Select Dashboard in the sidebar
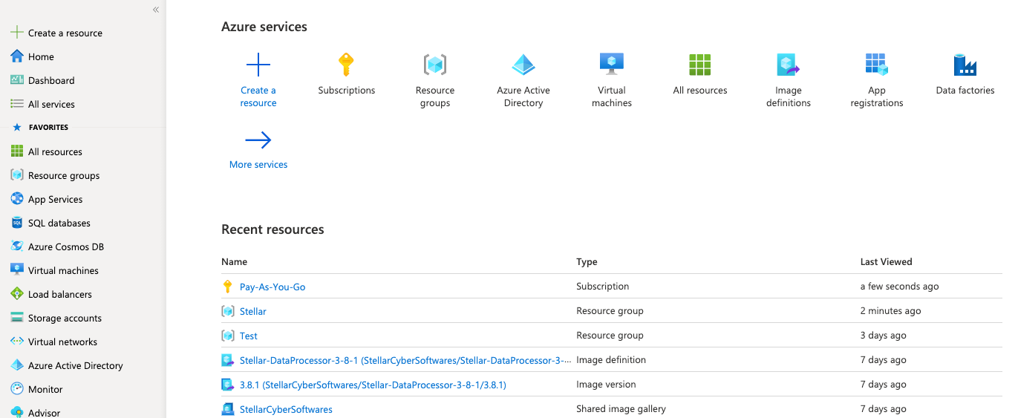The height and width of the screenshot is (418, 1018). point(51,80)
